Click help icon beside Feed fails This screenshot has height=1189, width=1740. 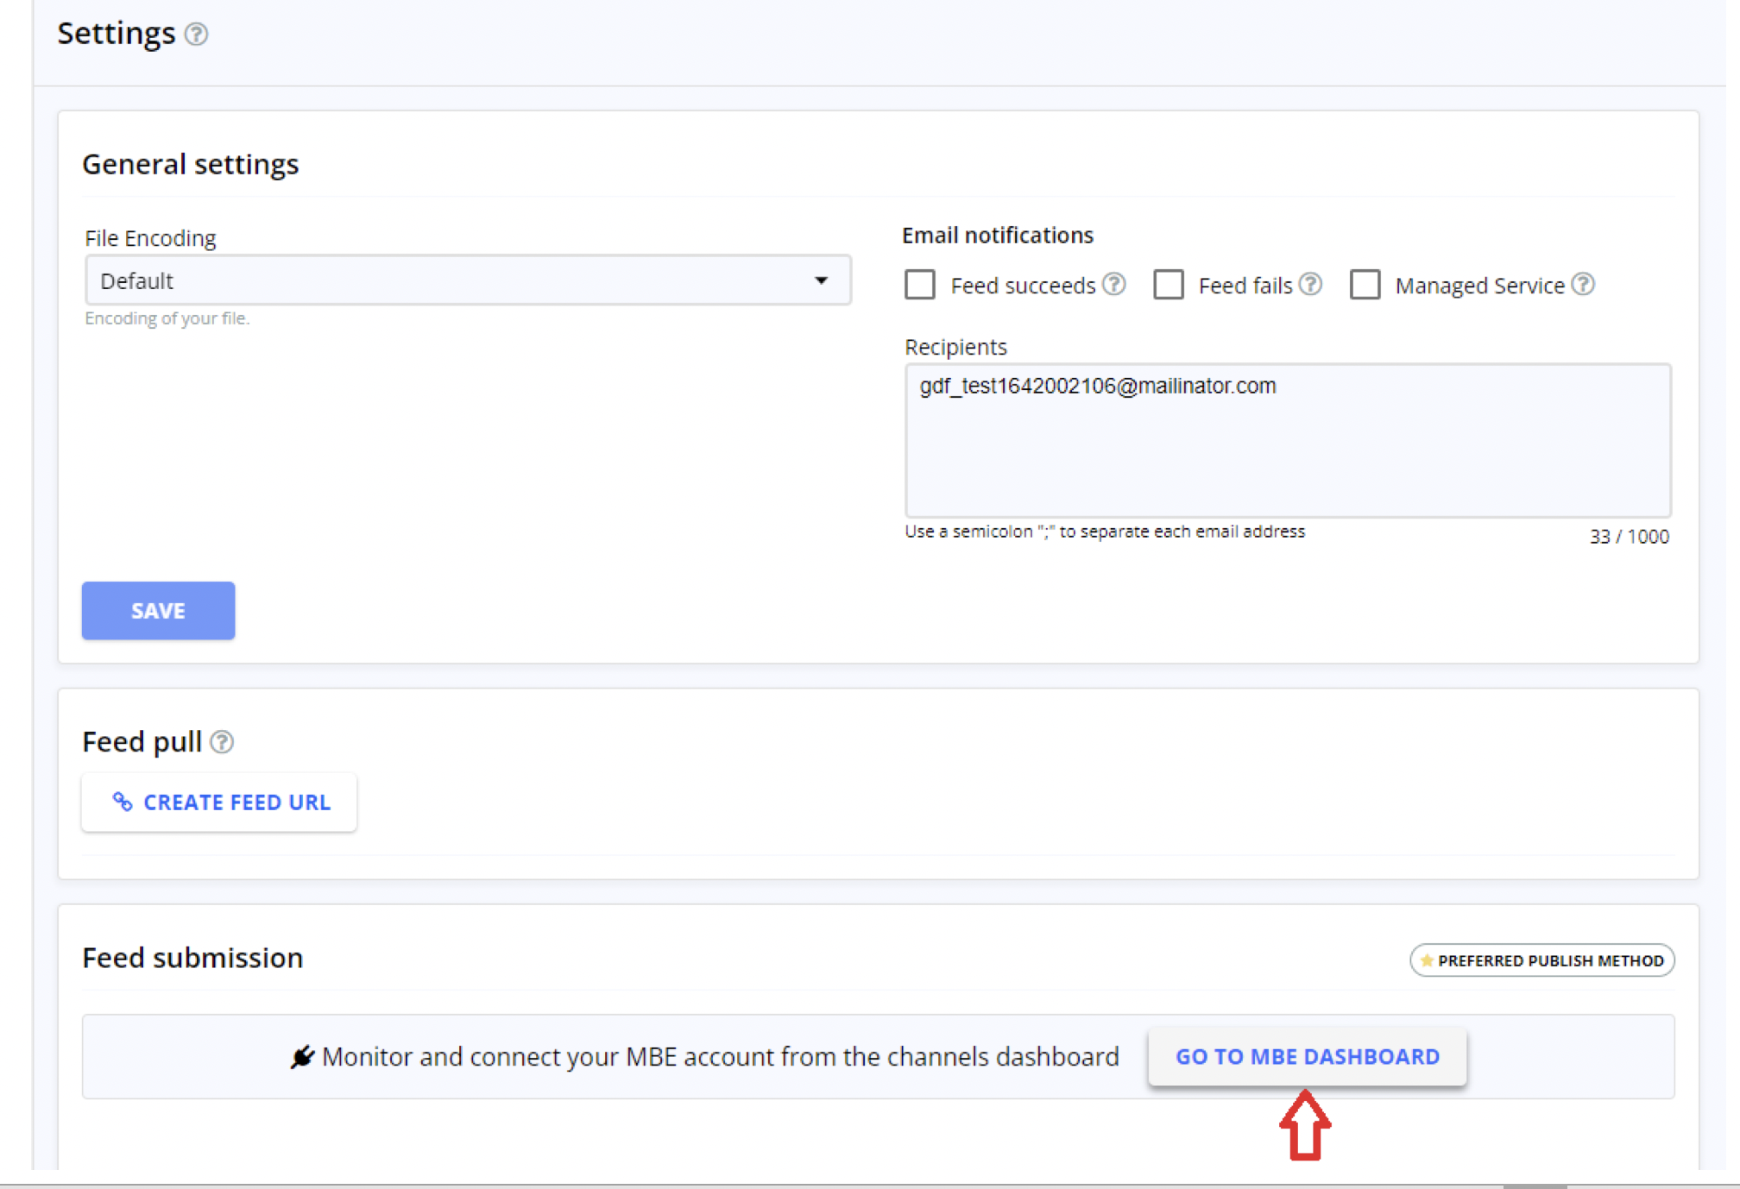coord(1310,284)
